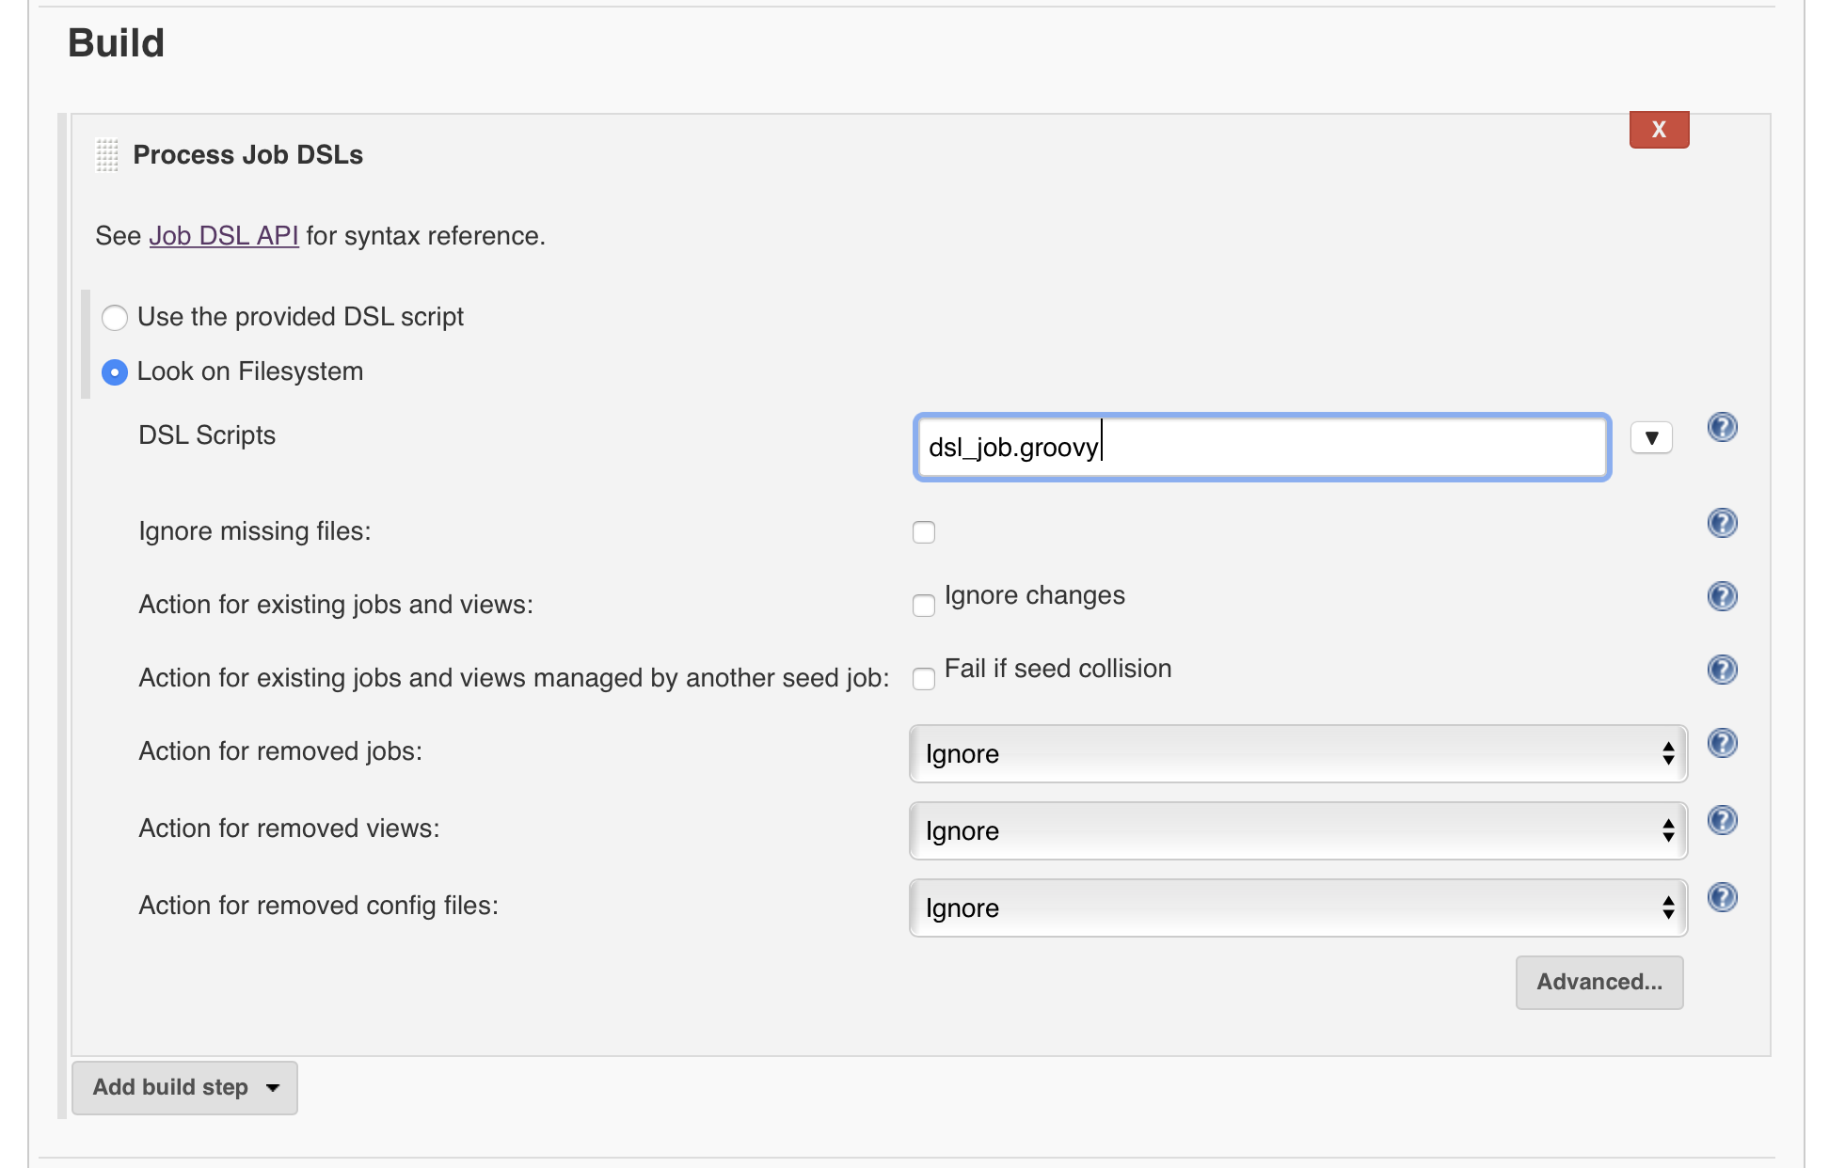Enable Fail if seed collision
The width and height of the screenshot is (1829, 1168).
pyautogui.click(x=923, y=678)
